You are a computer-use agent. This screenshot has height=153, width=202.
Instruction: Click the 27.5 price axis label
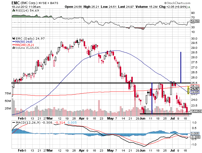(x=194, y=62)
